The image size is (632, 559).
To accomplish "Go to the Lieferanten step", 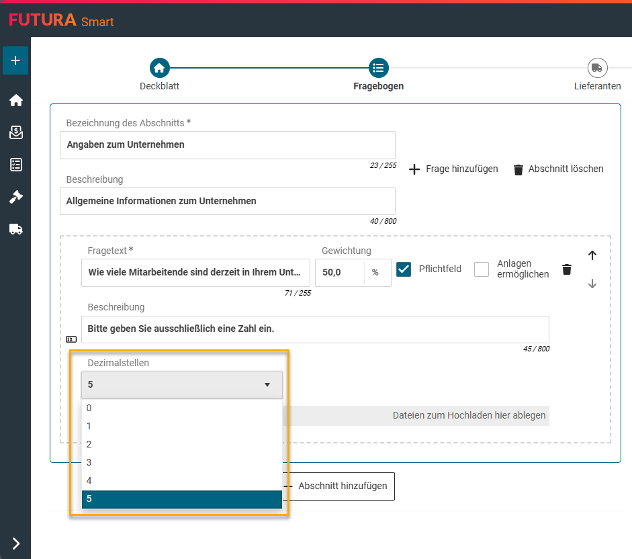I will coord(597,69).
